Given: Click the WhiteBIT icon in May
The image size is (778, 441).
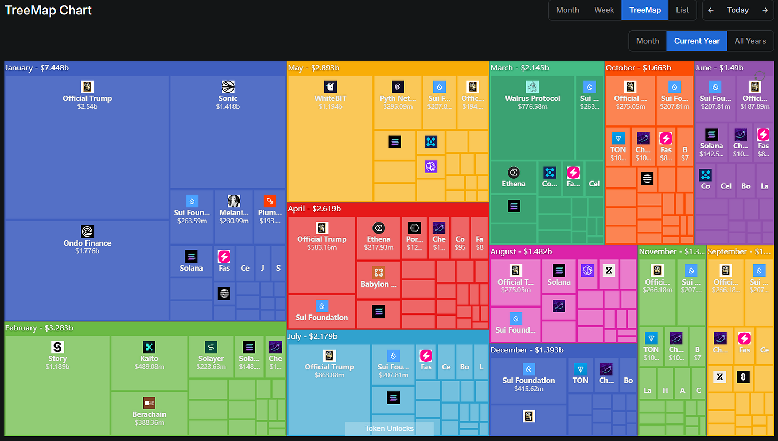Looking at the screenshot, I should click(330, 86).
